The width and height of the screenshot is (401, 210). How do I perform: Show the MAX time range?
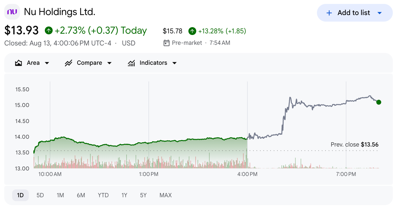166,195
